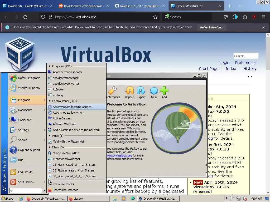Open Windows Update from Start menu
Image resolution: width=270 pixels, height=202 pixels.
click(x=27, y=88)
